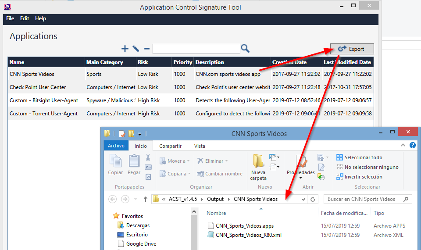Screen dimensions: 421x250
Task: Remove application with minus icon
Action: click(x=146, y=49)
